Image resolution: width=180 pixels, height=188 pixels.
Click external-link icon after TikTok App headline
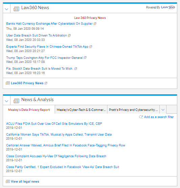91,47
